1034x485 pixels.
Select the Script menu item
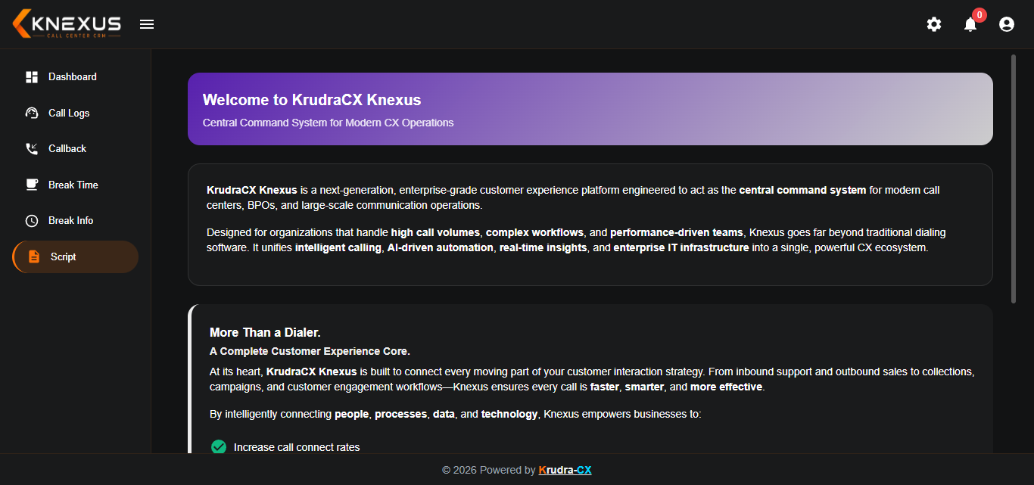pyautogui.click(x=76, y=256)
